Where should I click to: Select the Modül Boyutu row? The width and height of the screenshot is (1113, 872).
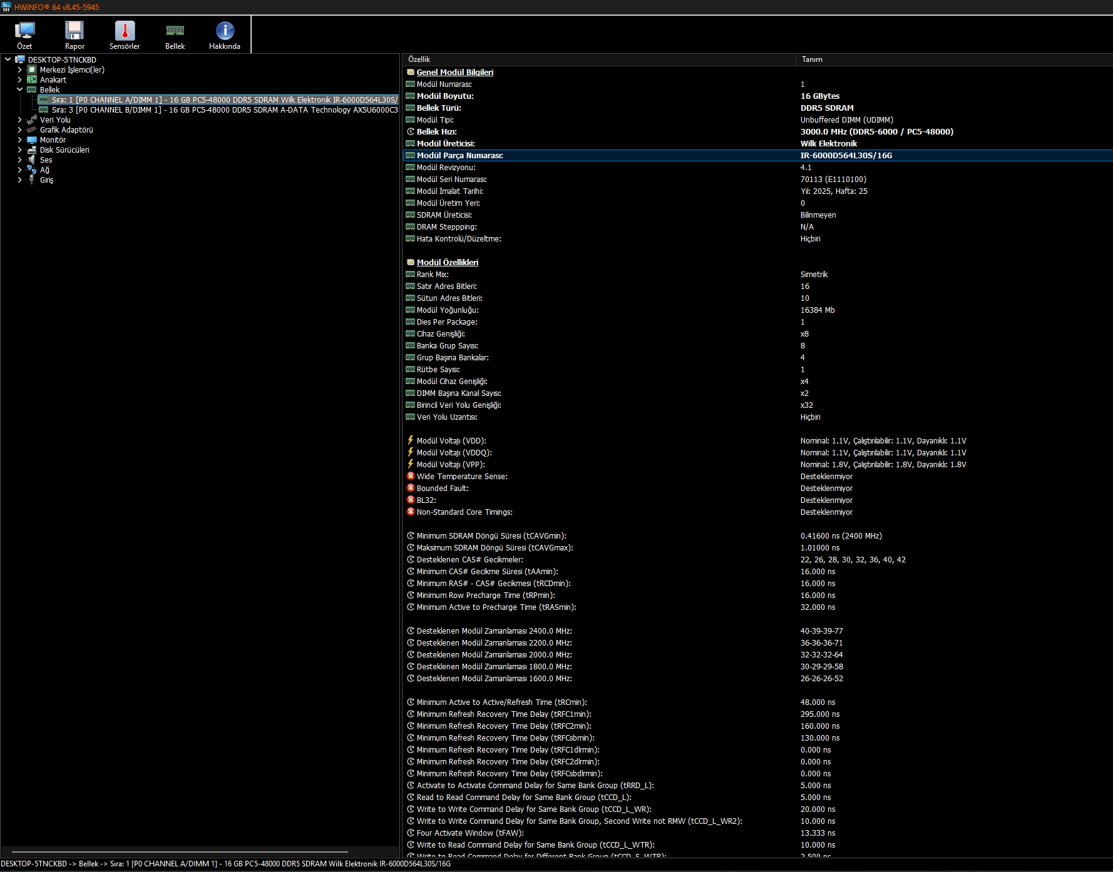point(757,96)
